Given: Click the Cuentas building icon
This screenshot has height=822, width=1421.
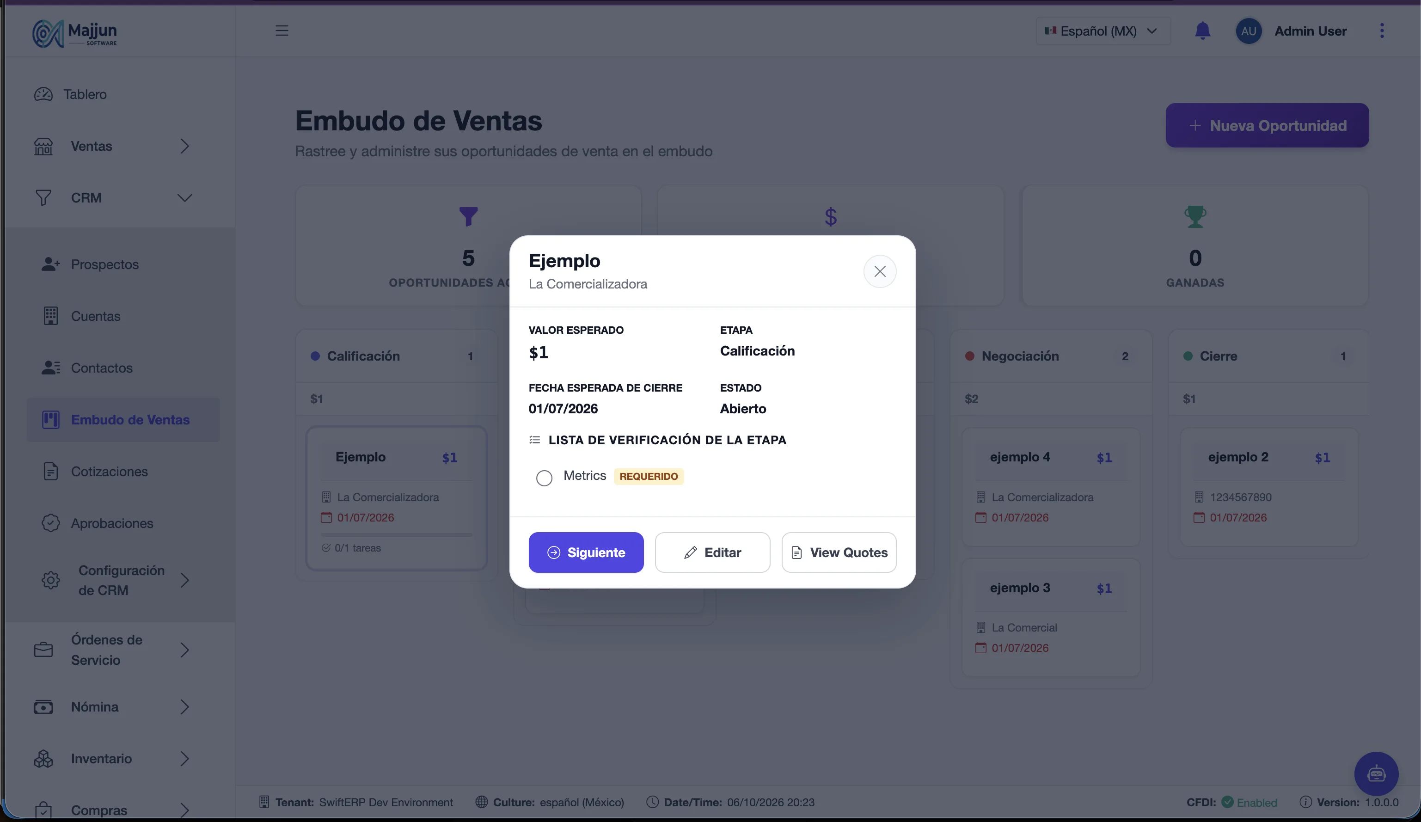Looking at the screenshot, I should pyautogui.click(x=51, y=316).
